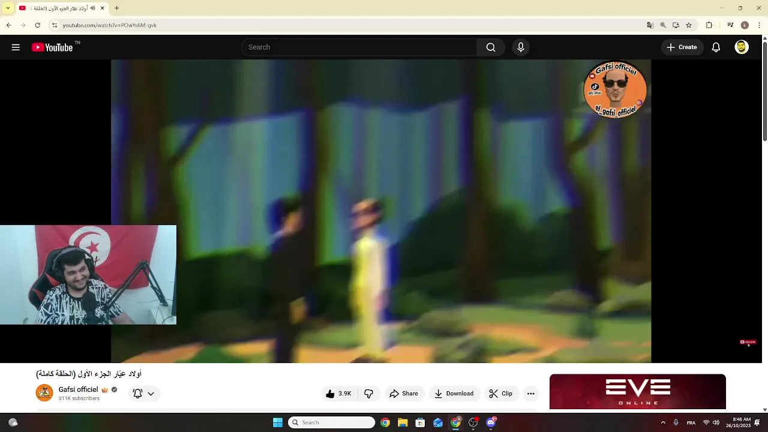This screenshot has width=768, height=432.
Task: Open Gafsi officiel channel name link
Action: point(78,389)
